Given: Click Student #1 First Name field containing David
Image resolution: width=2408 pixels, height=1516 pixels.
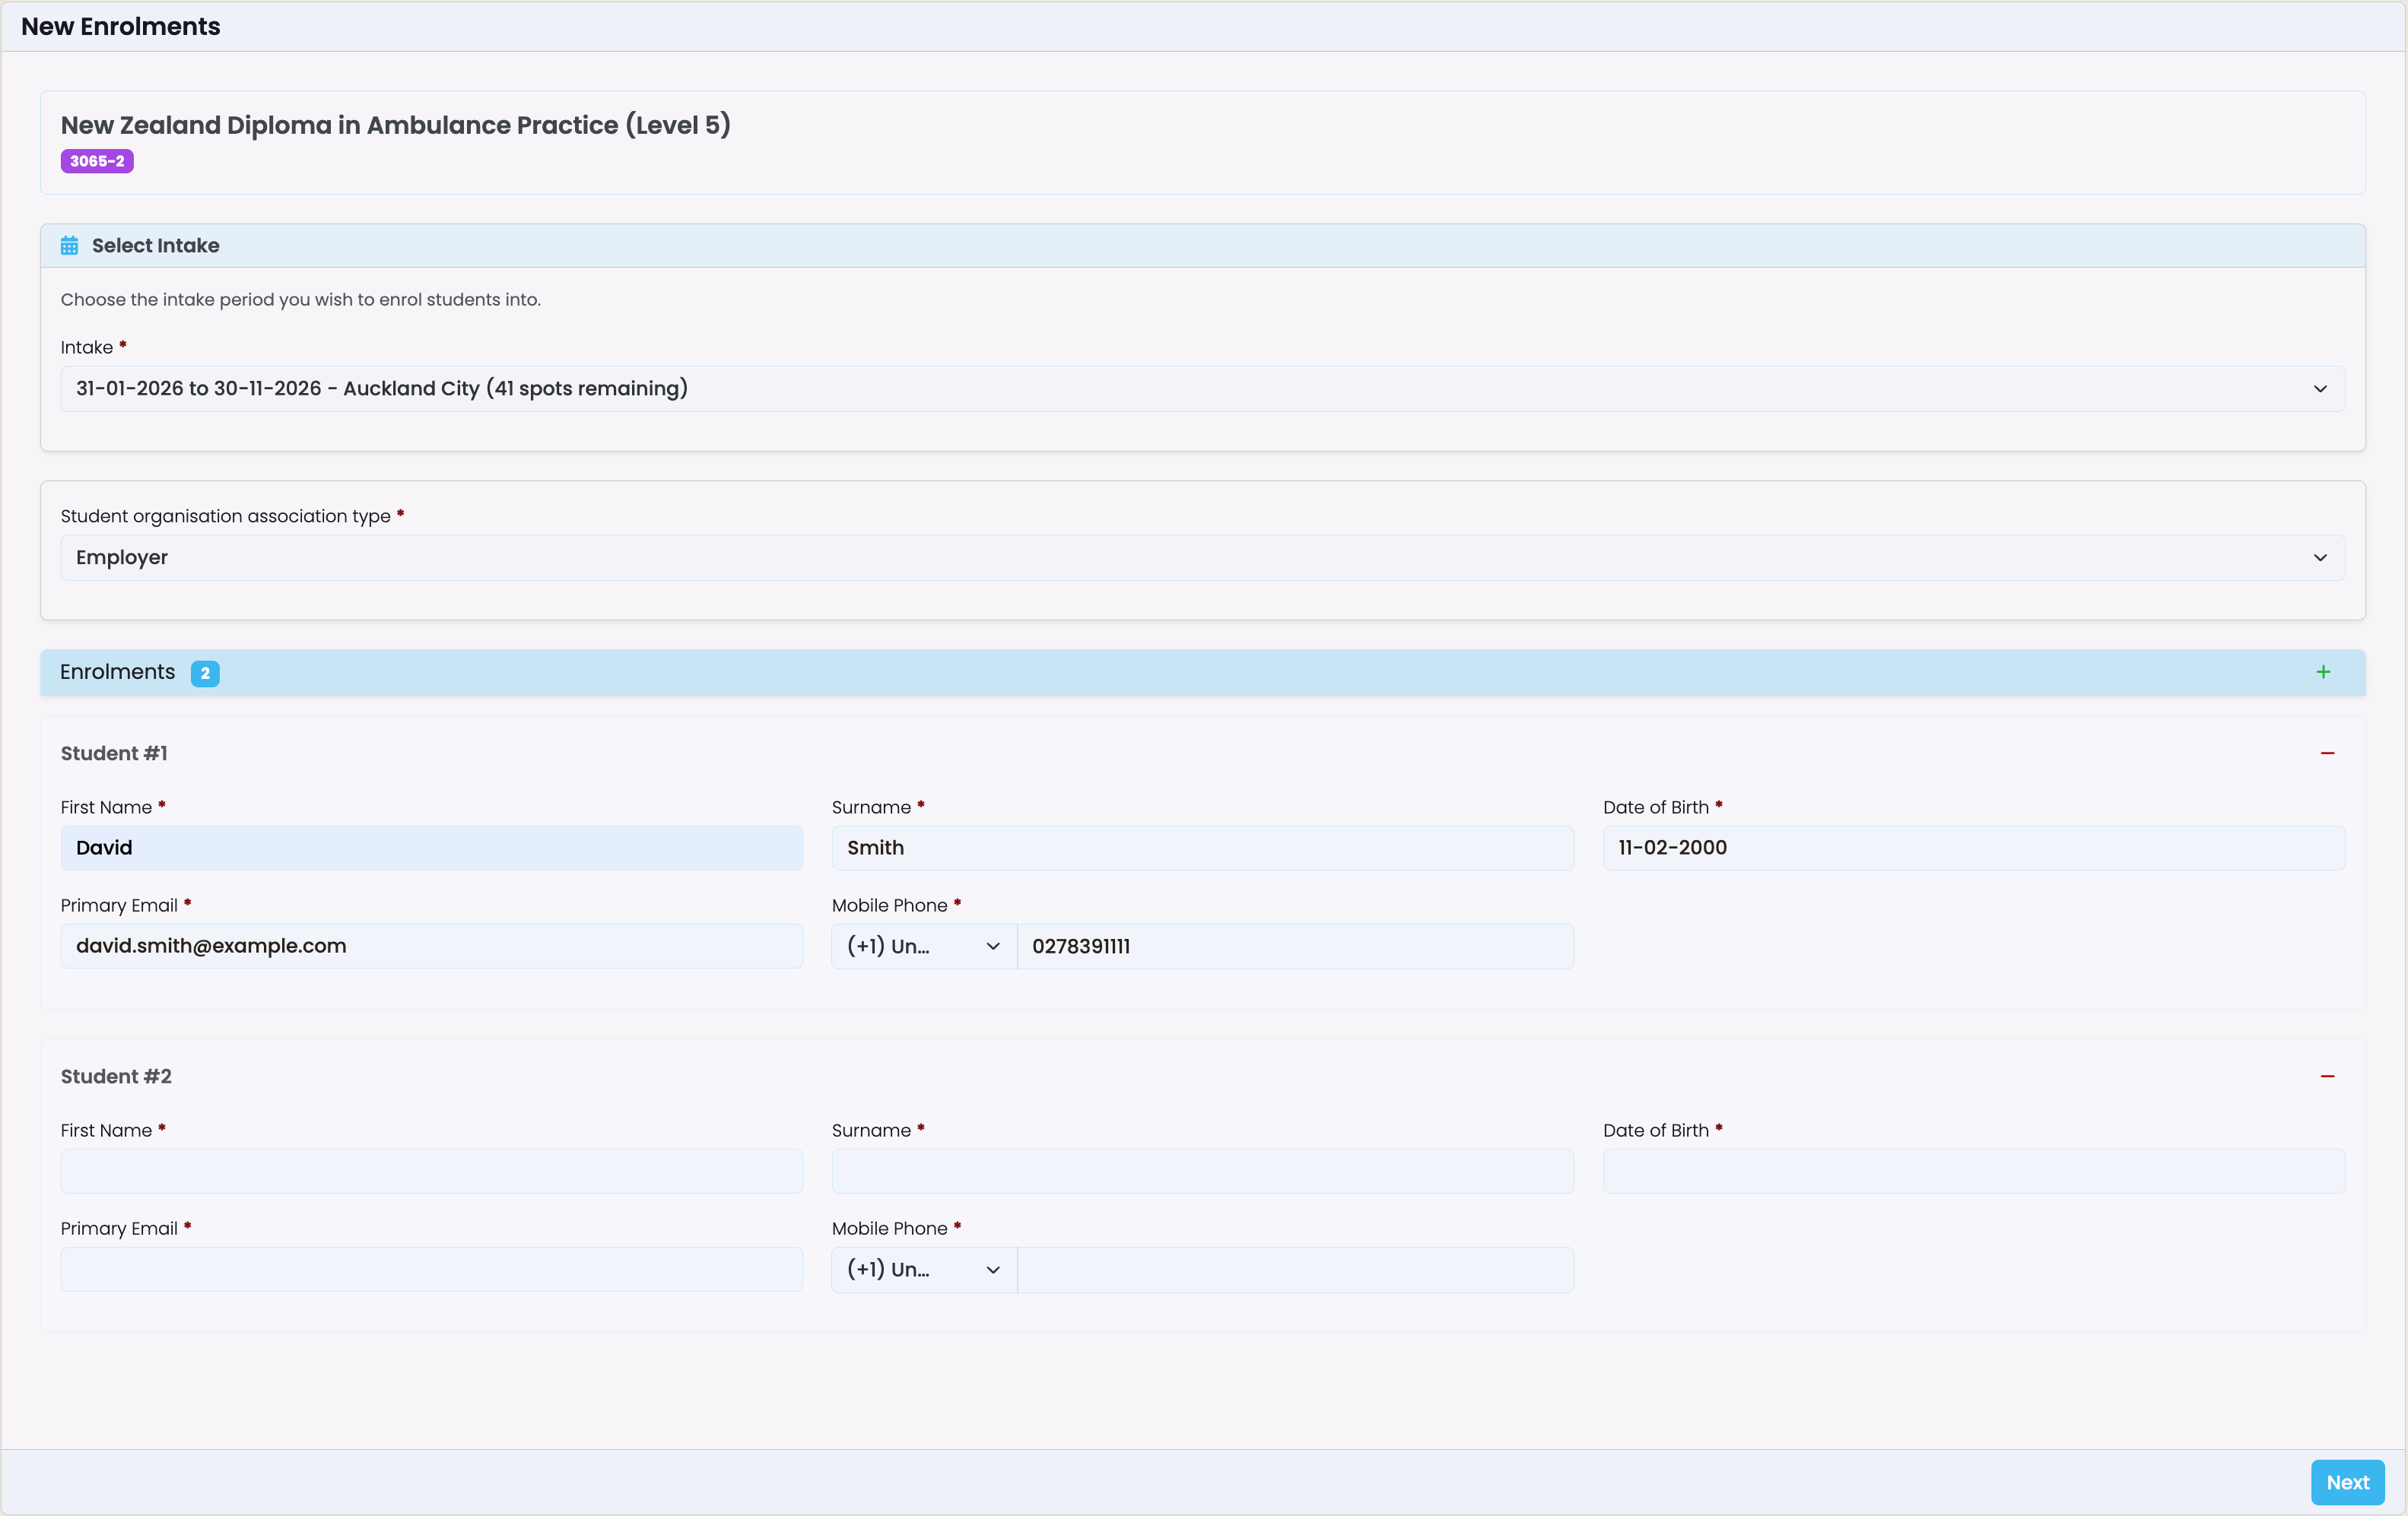Looking at the screenshot, I should tap(431, 848).
